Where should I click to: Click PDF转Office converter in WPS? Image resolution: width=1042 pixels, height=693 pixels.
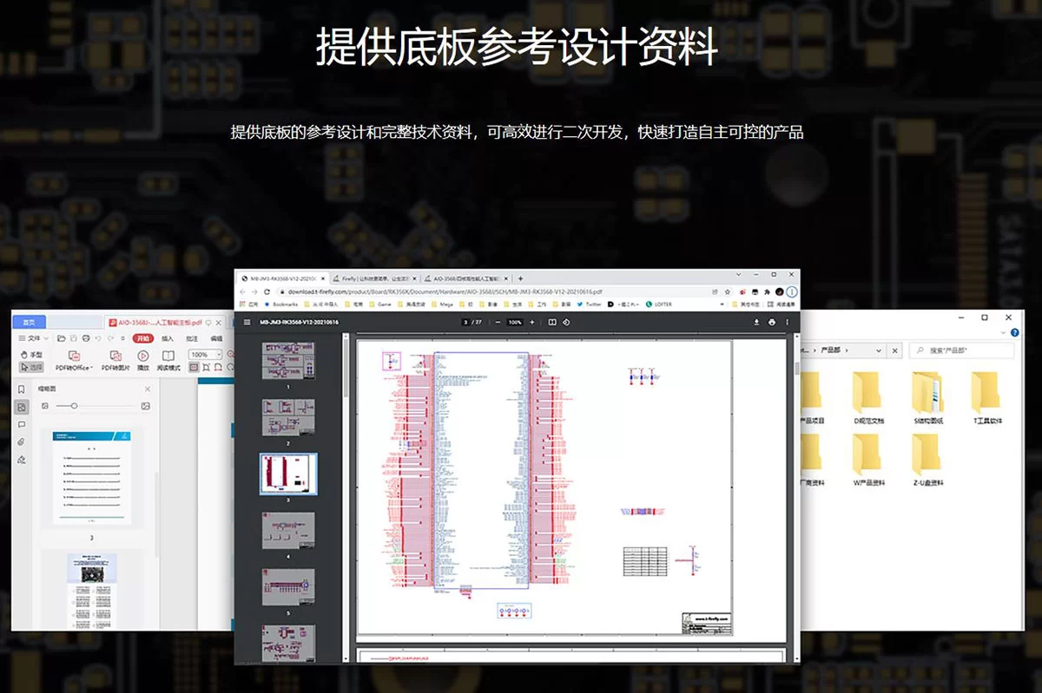point(74,361)
